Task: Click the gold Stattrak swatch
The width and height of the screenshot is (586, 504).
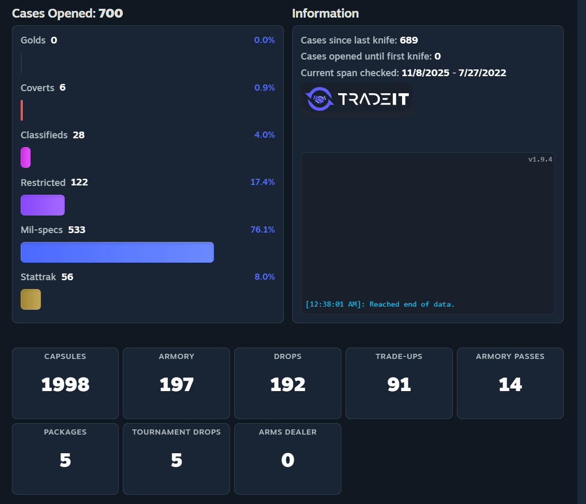Action: tap(31, 299)
